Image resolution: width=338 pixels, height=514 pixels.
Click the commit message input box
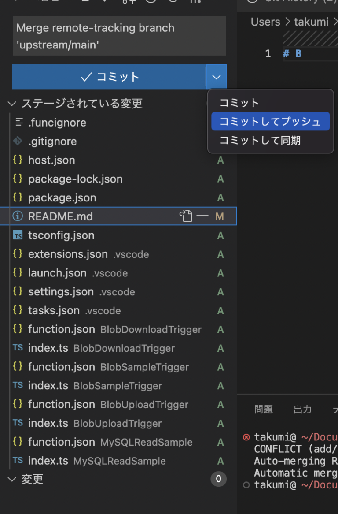(119, 36)
